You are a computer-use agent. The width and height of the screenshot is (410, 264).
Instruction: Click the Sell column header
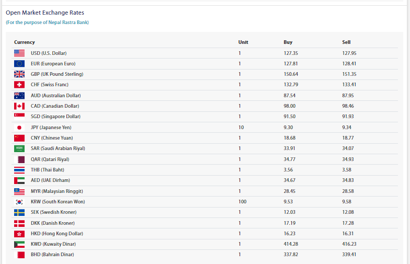(x=346, y=42)
